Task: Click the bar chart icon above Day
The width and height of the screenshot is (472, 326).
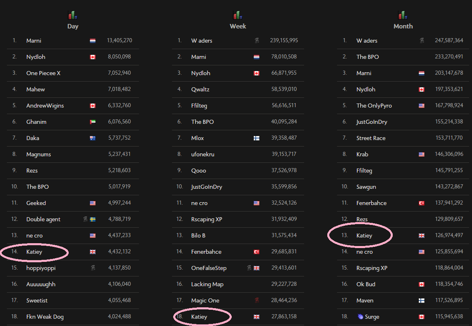Action: 72,15
